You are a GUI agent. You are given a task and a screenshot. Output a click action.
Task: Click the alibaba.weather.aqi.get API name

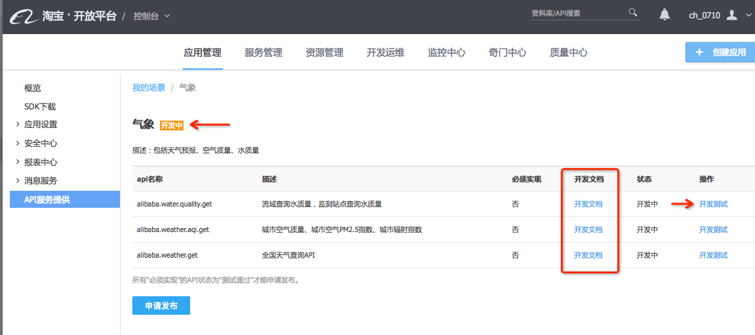click(x=173, y=229)
